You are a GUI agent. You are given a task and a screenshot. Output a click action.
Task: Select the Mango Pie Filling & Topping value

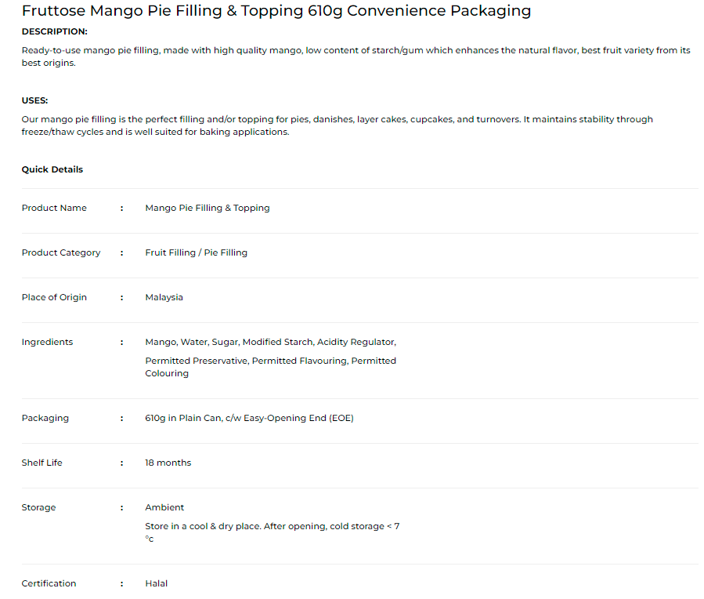(207, 208)
